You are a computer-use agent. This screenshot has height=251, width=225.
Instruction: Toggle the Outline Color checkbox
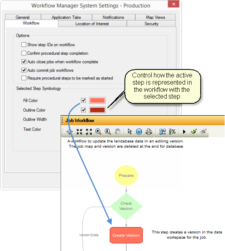(x=83, y=110)
